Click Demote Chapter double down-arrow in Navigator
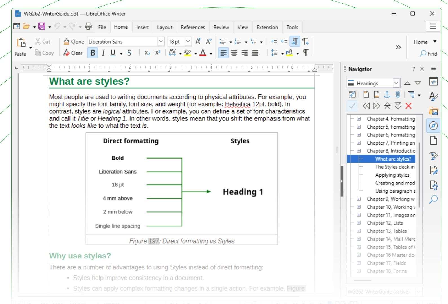 pos(398,106)
